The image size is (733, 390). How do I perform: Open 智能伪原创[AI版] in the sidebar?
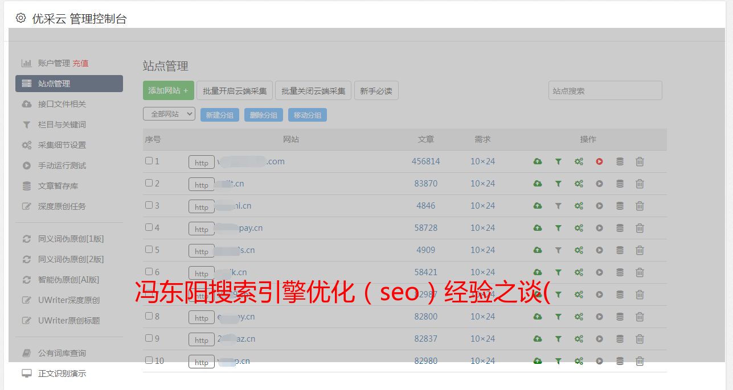69,280
